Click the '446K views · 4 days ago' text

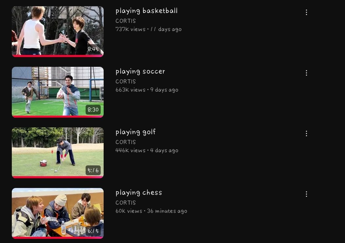[x=147, y=151]
